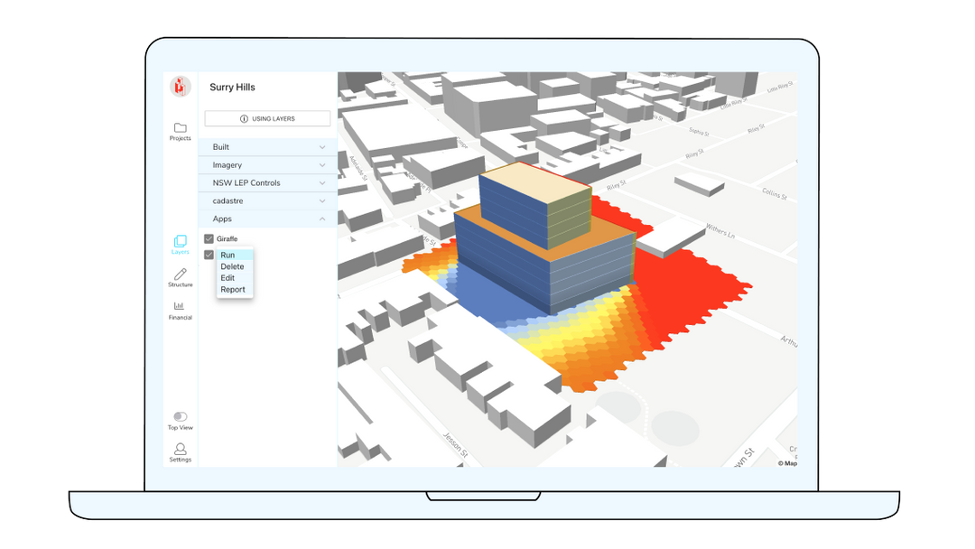Select Report from the context menu
This screenshot has width=975, height=549.
(233, 290)
